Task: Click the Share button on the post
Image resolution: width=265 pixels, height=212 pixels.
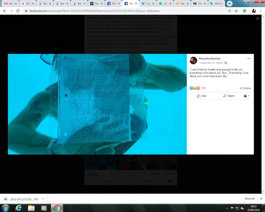Action: coord(229,96)
